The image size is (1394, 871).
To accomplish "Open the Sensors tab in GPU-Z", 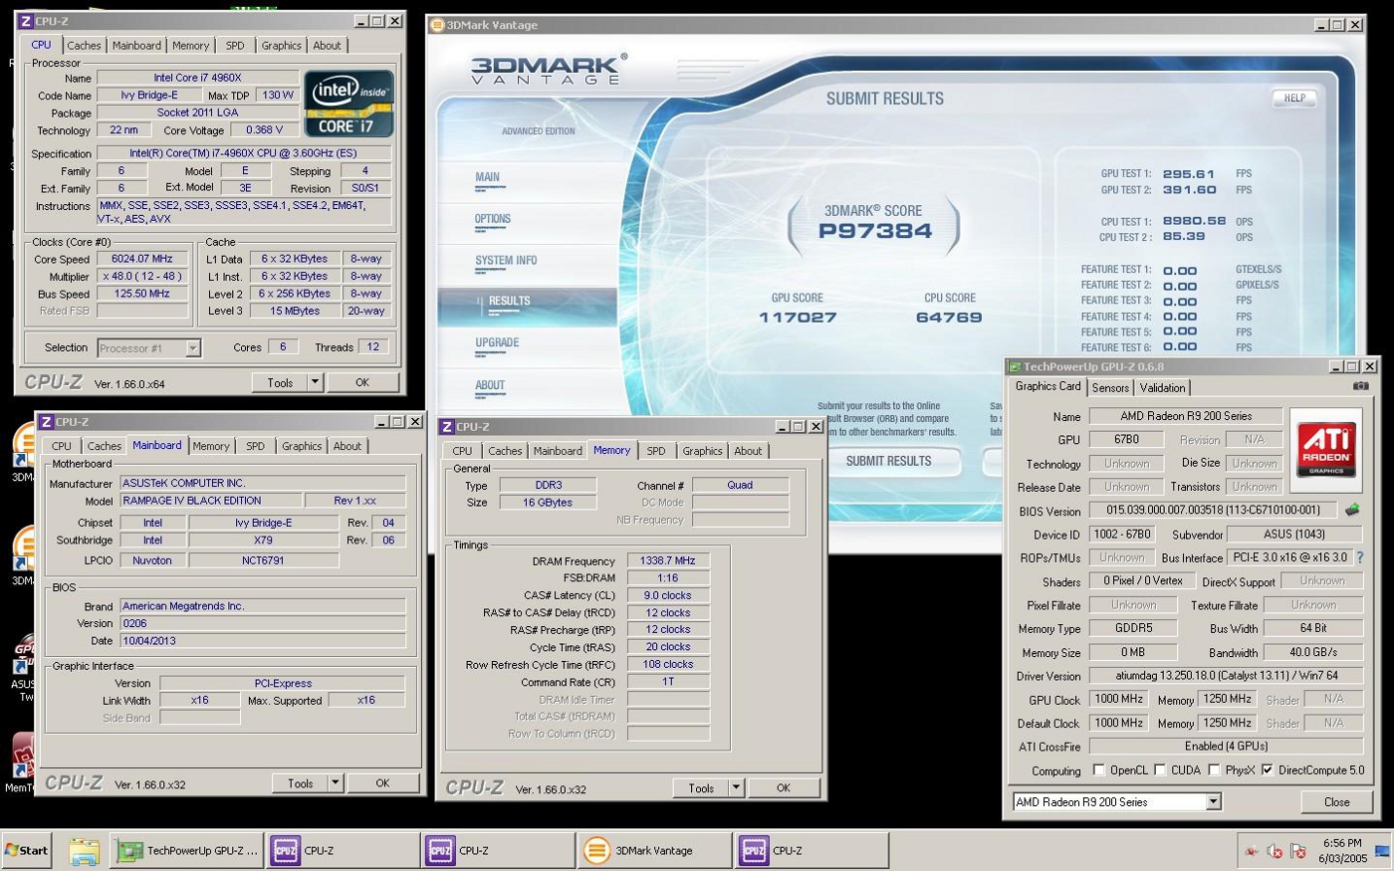I will (1110, 388).
